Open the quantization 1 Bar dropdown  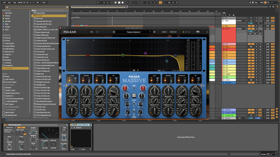click(x=45, y=2)
